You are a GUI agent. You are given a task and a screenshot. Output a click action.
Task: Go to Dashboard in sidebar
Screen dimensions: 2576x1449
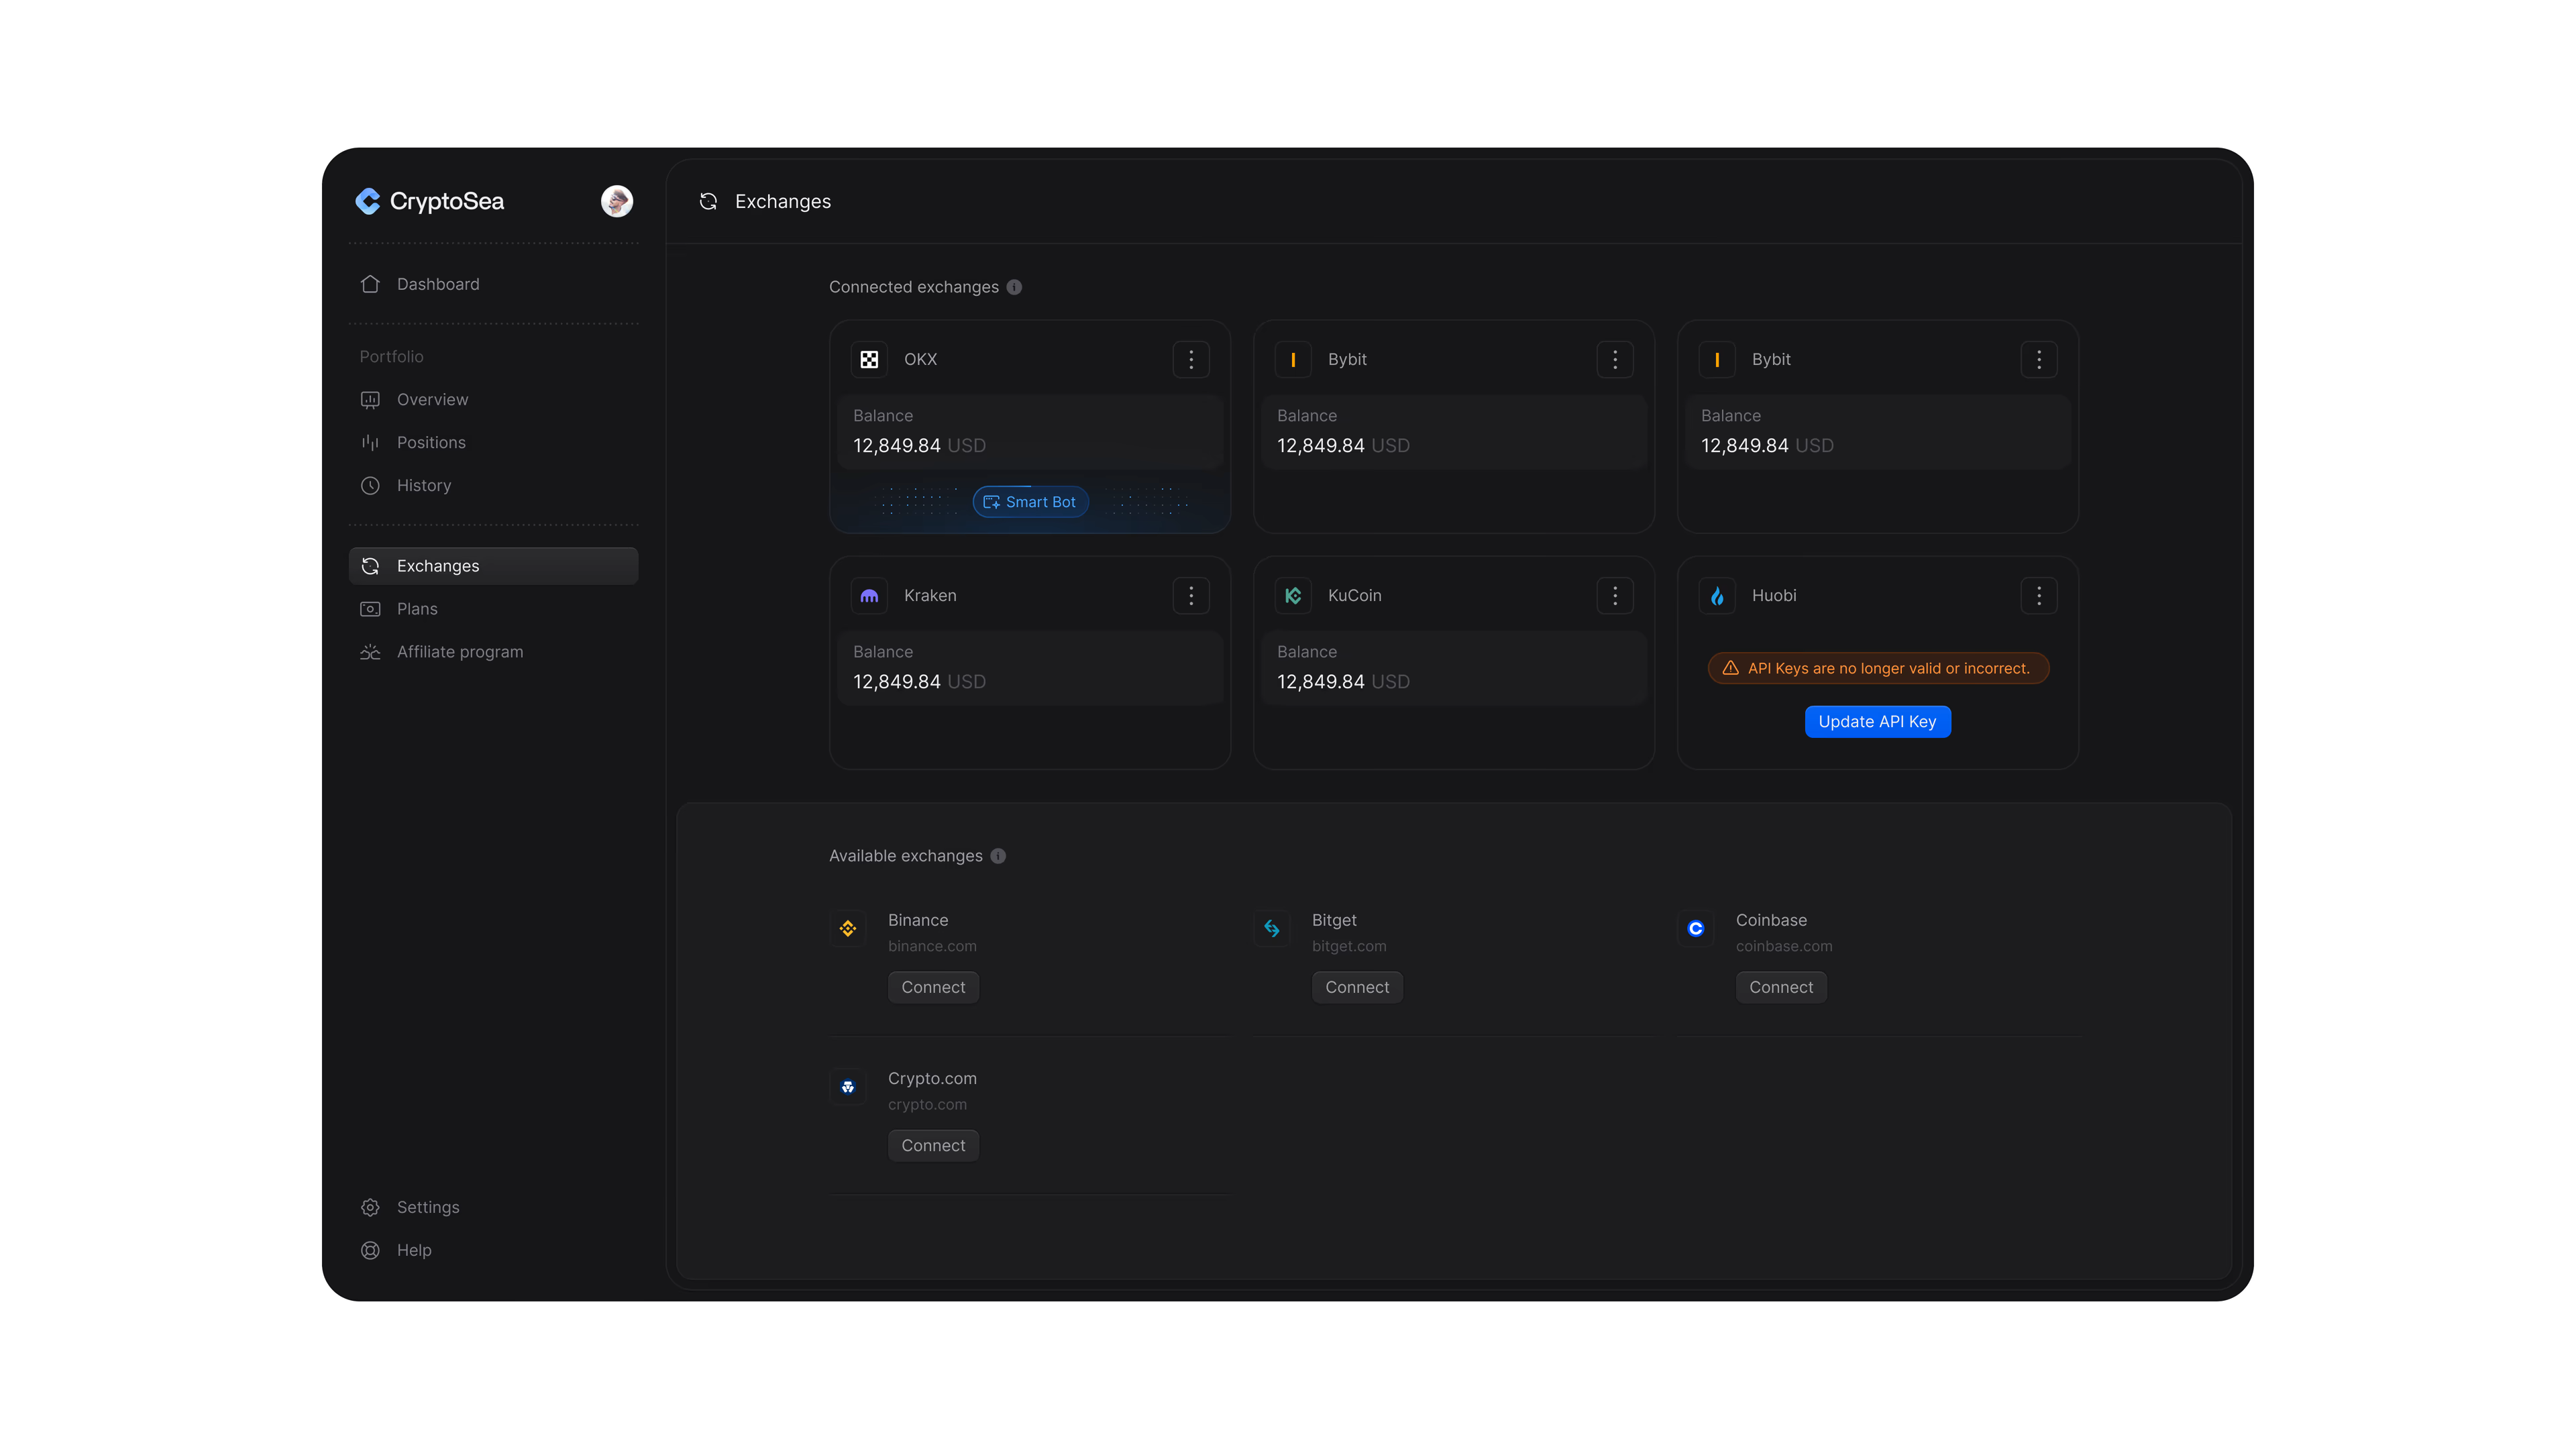click(x=438, y=284)
